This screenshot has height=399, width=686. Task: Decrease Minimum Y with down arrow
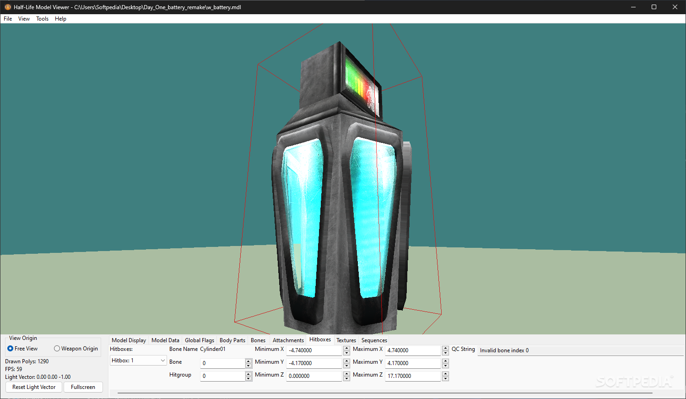point(346,366)
